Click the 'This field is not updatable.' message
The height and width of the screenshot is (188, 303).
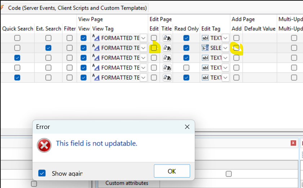pyautogui.click(x=97, y=143)
